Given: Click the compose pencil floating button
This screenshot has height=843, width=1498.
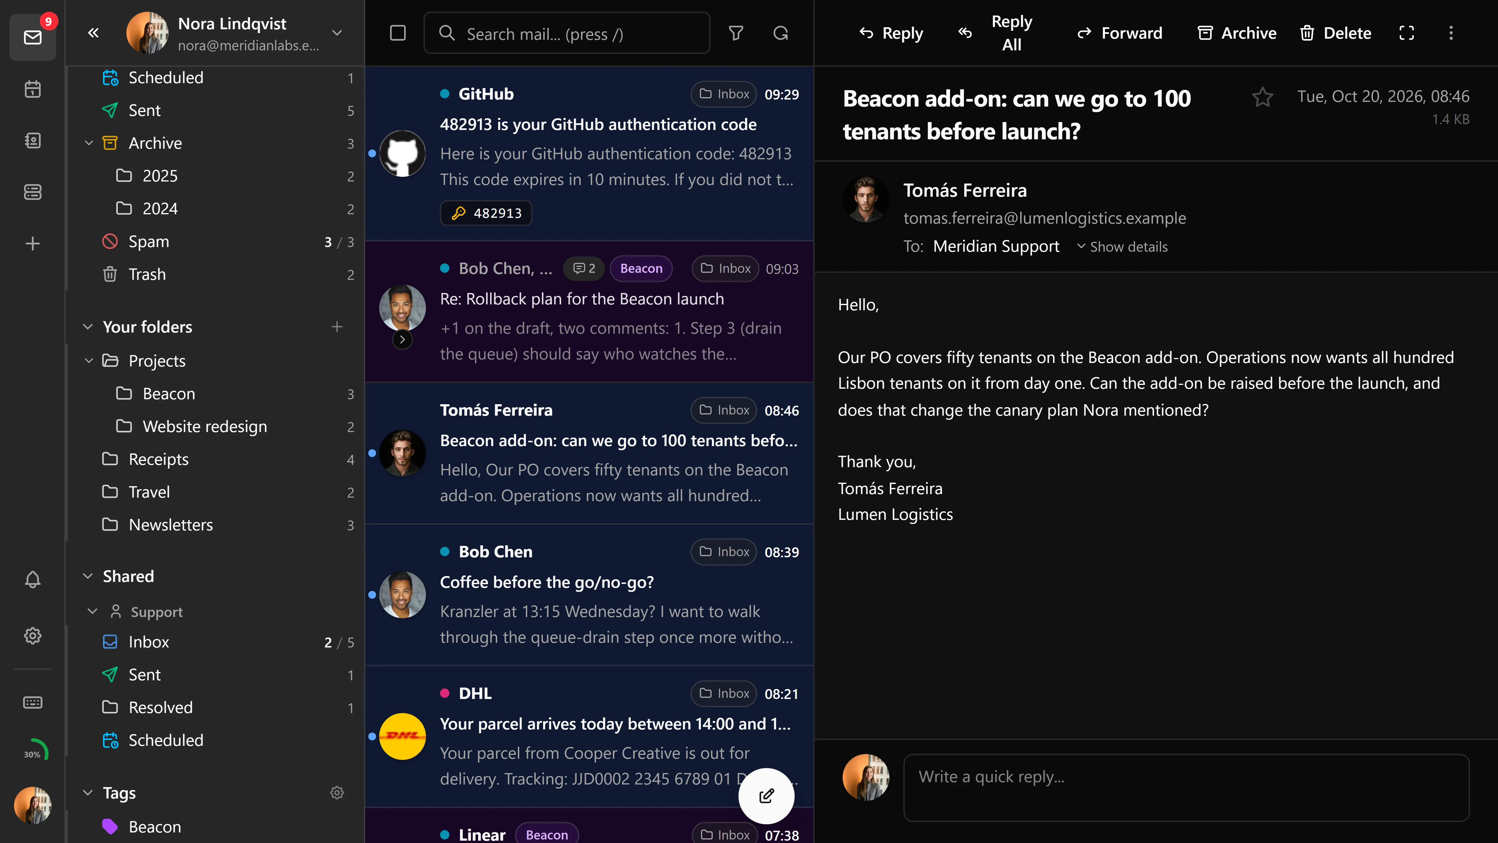Looking at the screenshot, I should 767,796.
